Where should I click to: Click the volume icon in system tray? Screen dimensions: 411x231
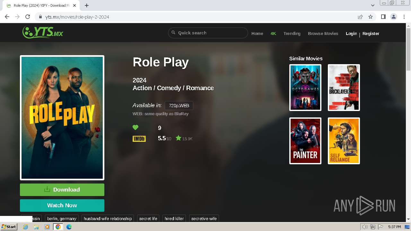[x=365, y=227]
